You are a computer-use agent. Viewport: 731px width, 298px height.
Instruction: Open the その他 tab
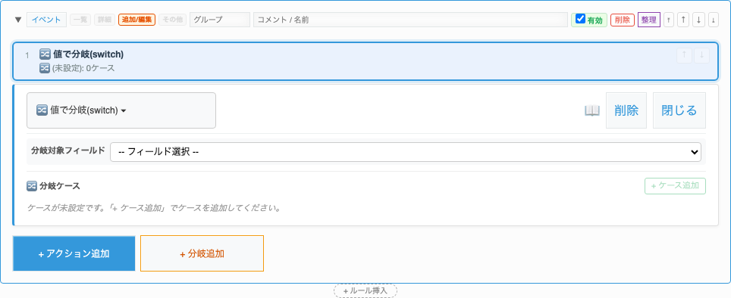172,20
